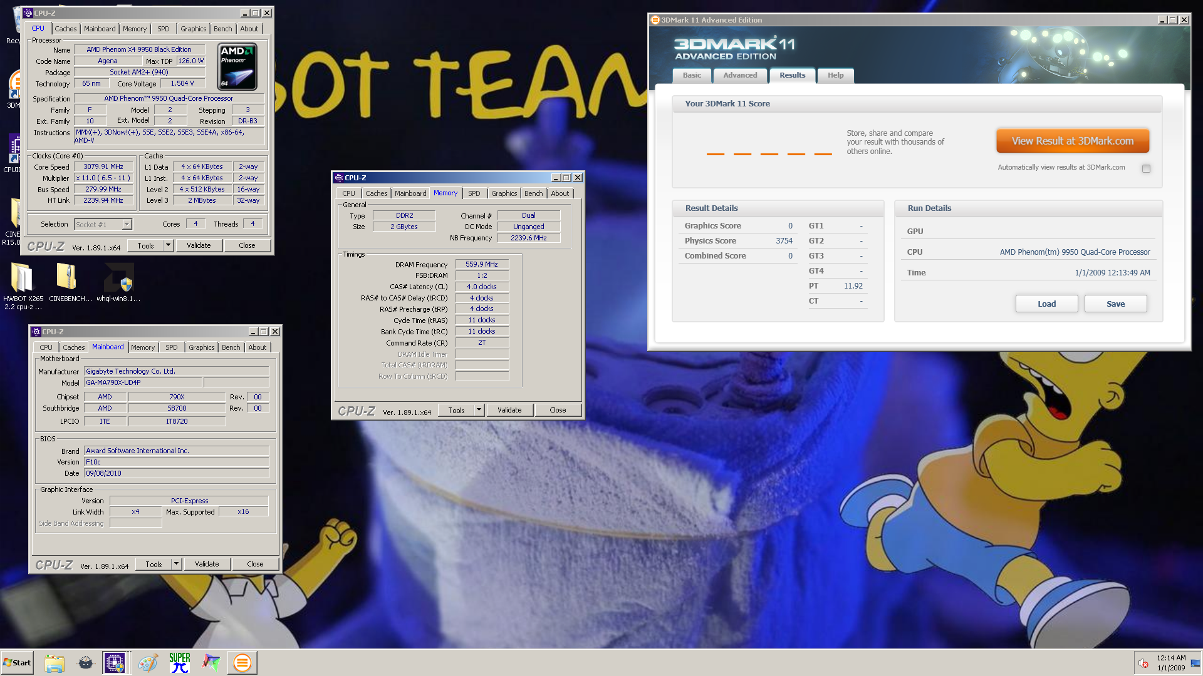This screenshot has width=1203, height=676.
Task: Click Close in the Memory CPU-Z window
Action: click(558, 410)
